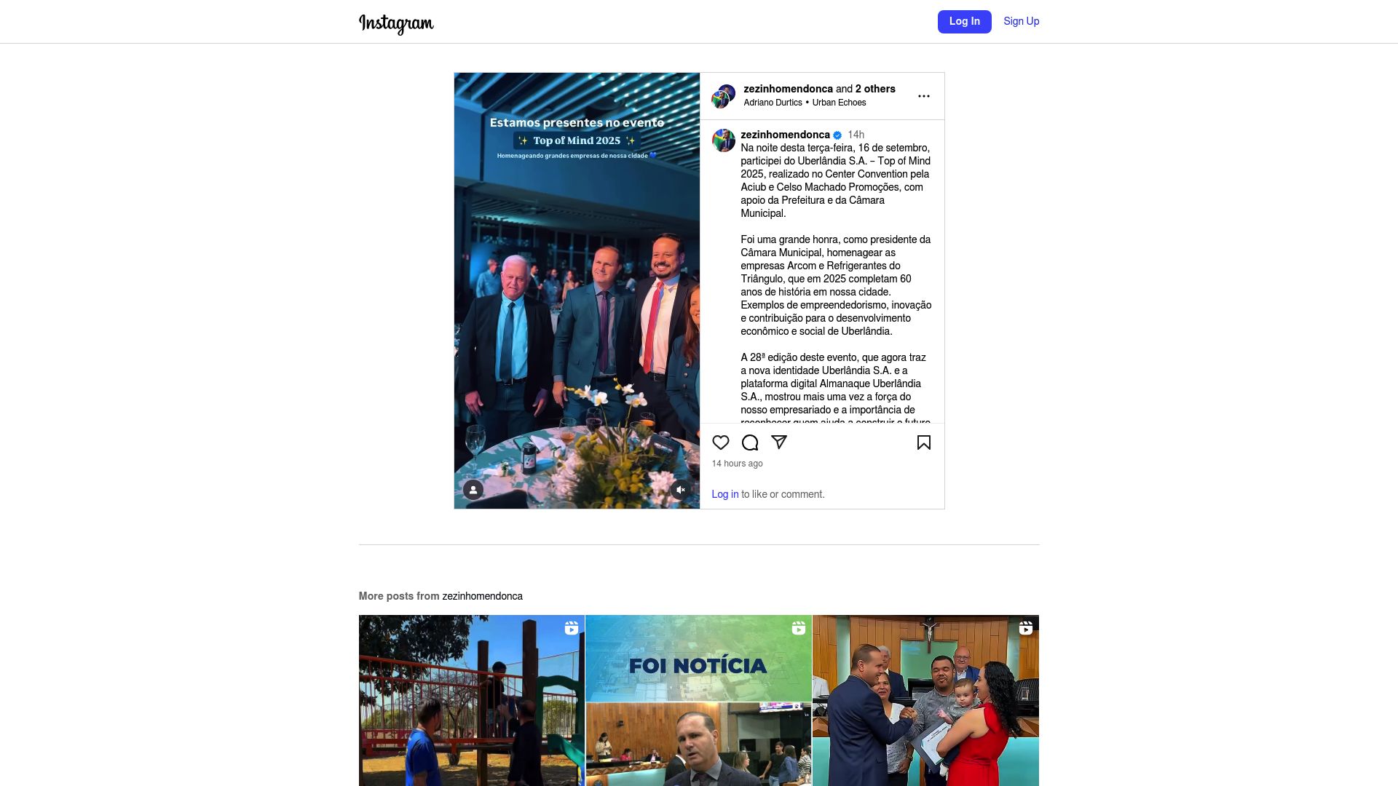Open the playground reel thumbnail
This screenshot has height=786, width=1398.
(471, 700)
